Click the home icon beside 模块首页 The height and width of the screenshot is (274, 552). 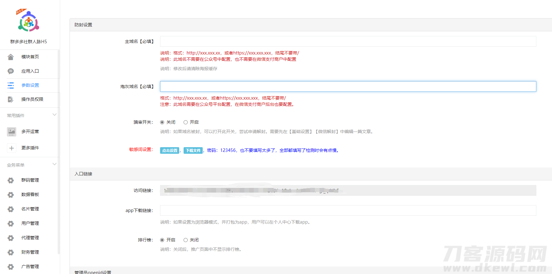11,57
